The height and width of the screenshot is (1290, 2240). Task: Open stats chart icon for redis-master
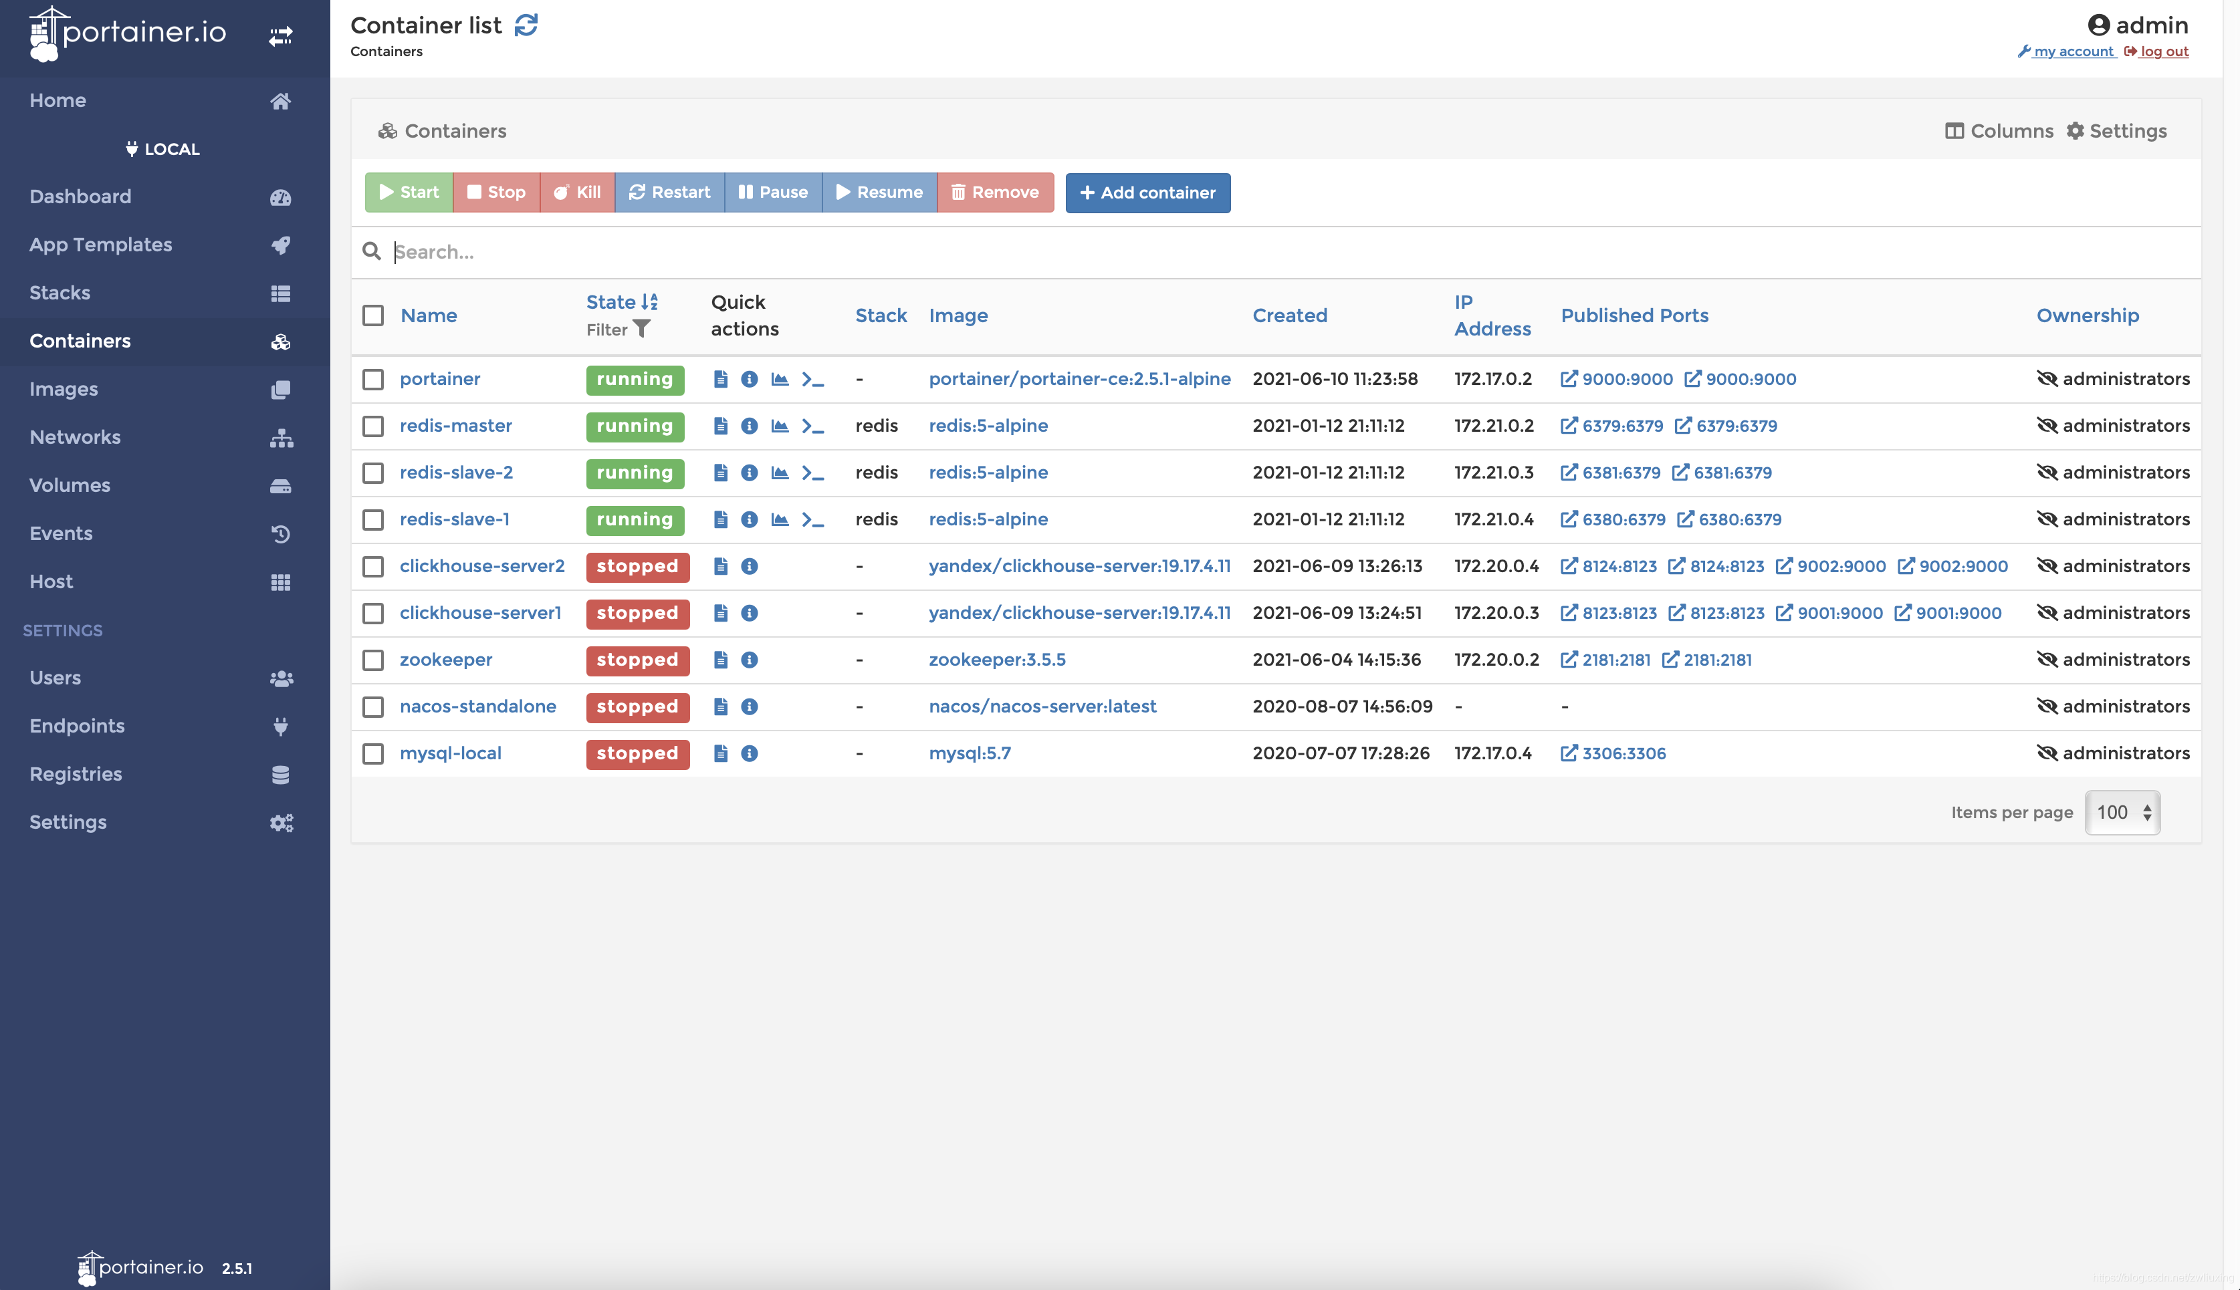click(x=780, y=426)
